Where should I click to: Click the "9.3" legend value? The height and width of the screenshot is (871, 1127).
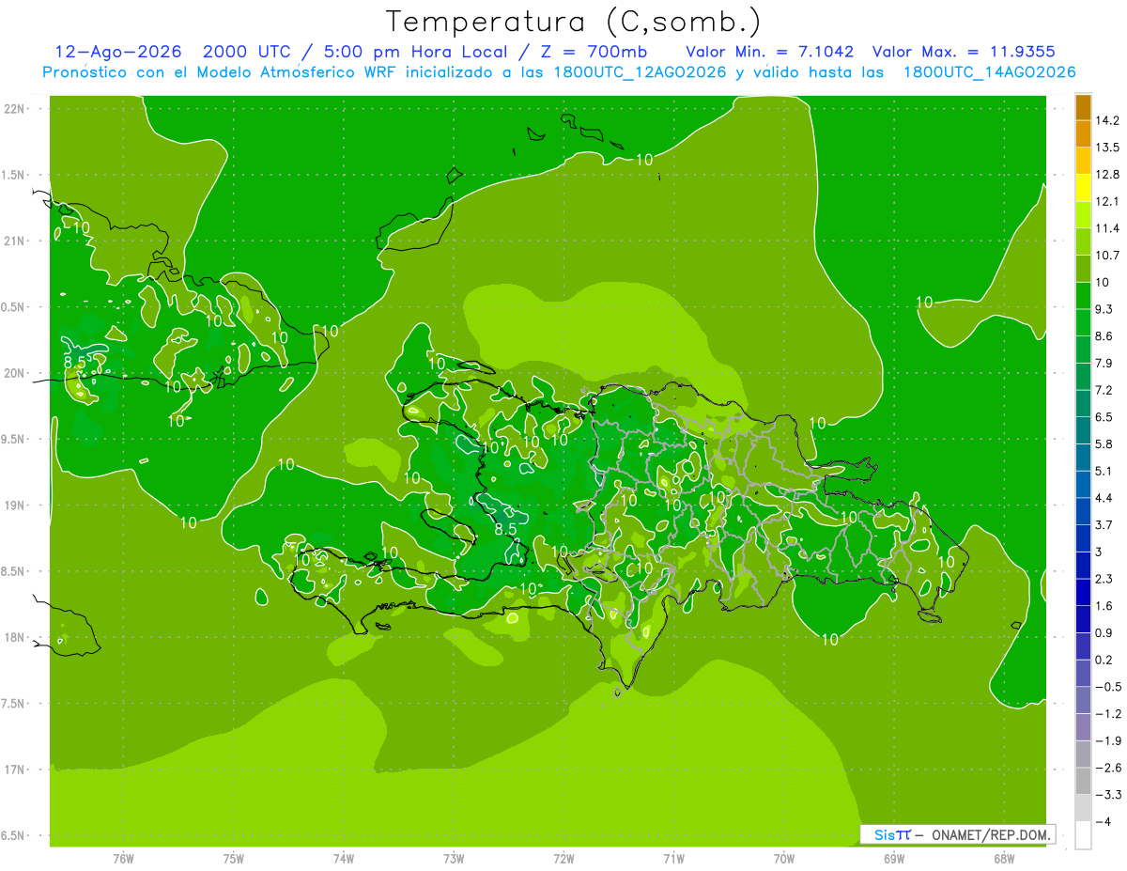(x=1105, y=309)
